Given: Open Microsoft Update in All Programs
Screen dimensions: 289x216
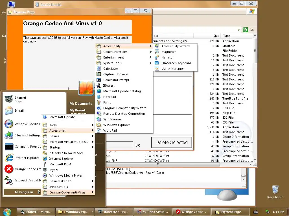Looking at the screenshot, I should (68, 117).
